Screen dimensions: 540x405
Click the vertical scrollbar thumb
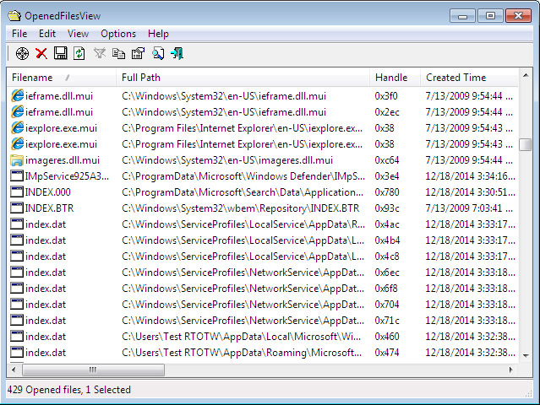pyautogui.click(x=526, y=144)
